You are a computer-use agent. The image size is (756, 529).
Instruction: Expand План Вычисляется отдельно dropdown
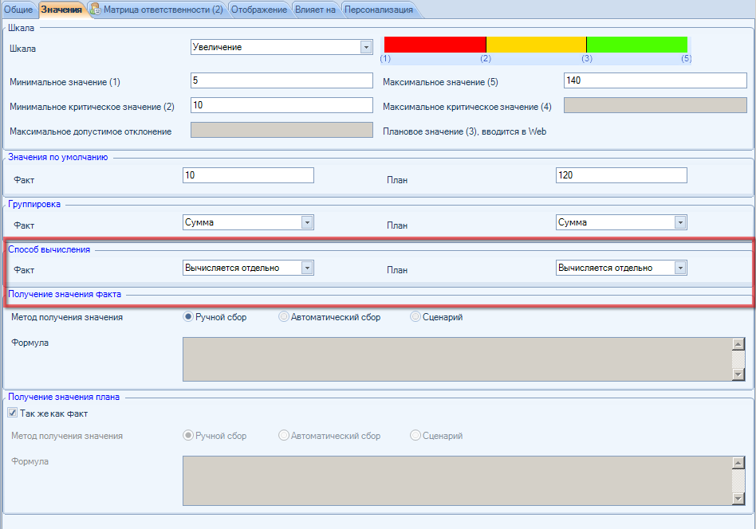[x=679, y=268]
